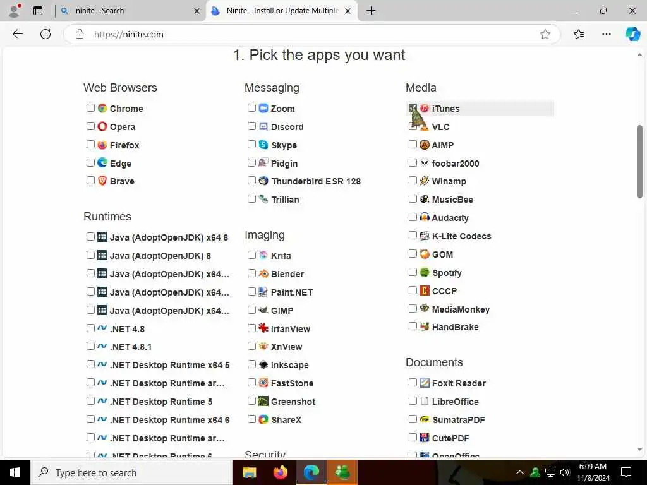Click the volume speaker tray icon

[x=565, y=472]
